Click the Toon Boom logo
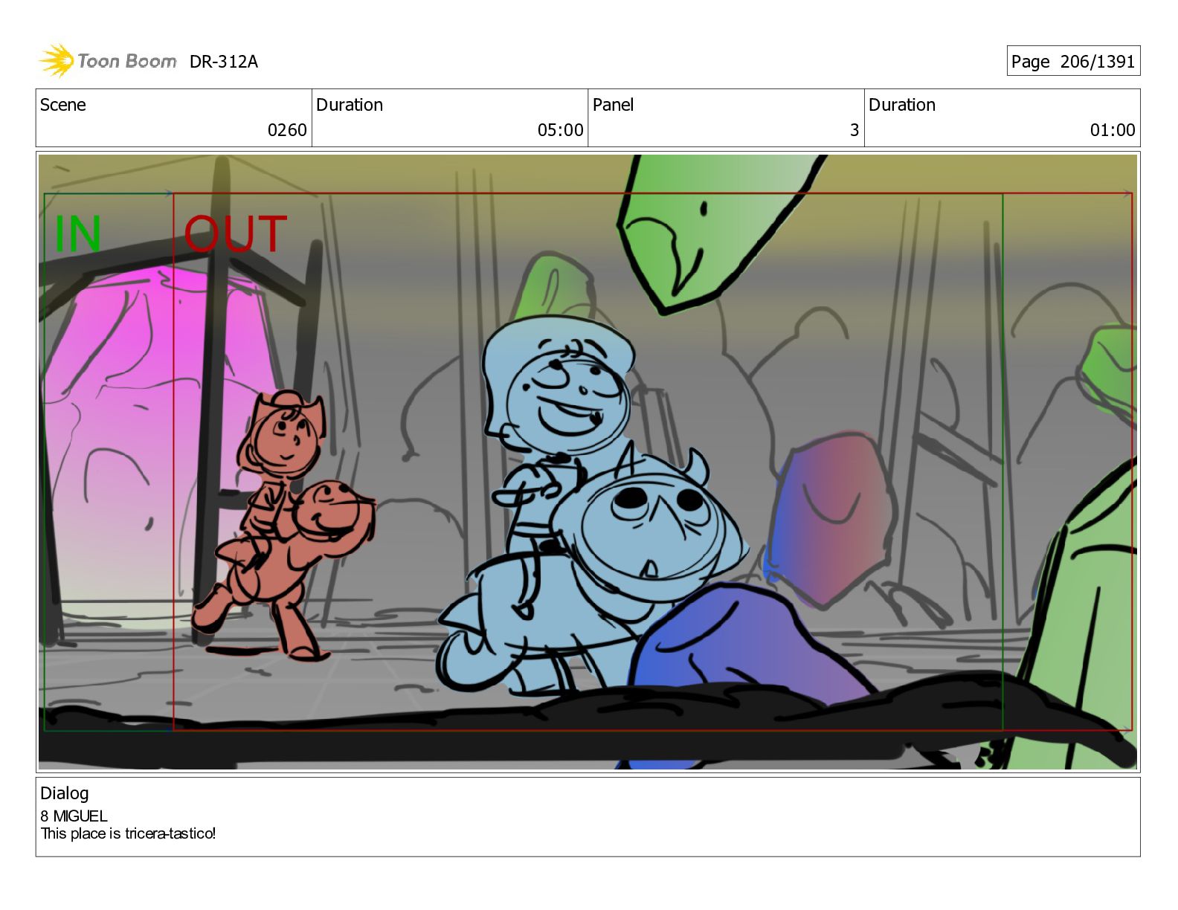Image resolution: width=1178 pixels, height=910 pixels. click(108, 61)
